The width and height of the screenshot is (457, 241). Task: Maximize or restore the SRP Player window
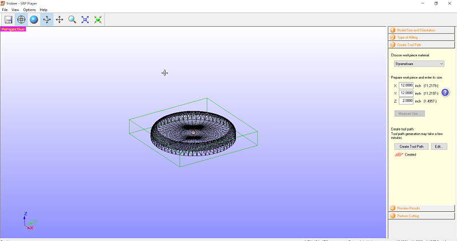pos(436,3)
